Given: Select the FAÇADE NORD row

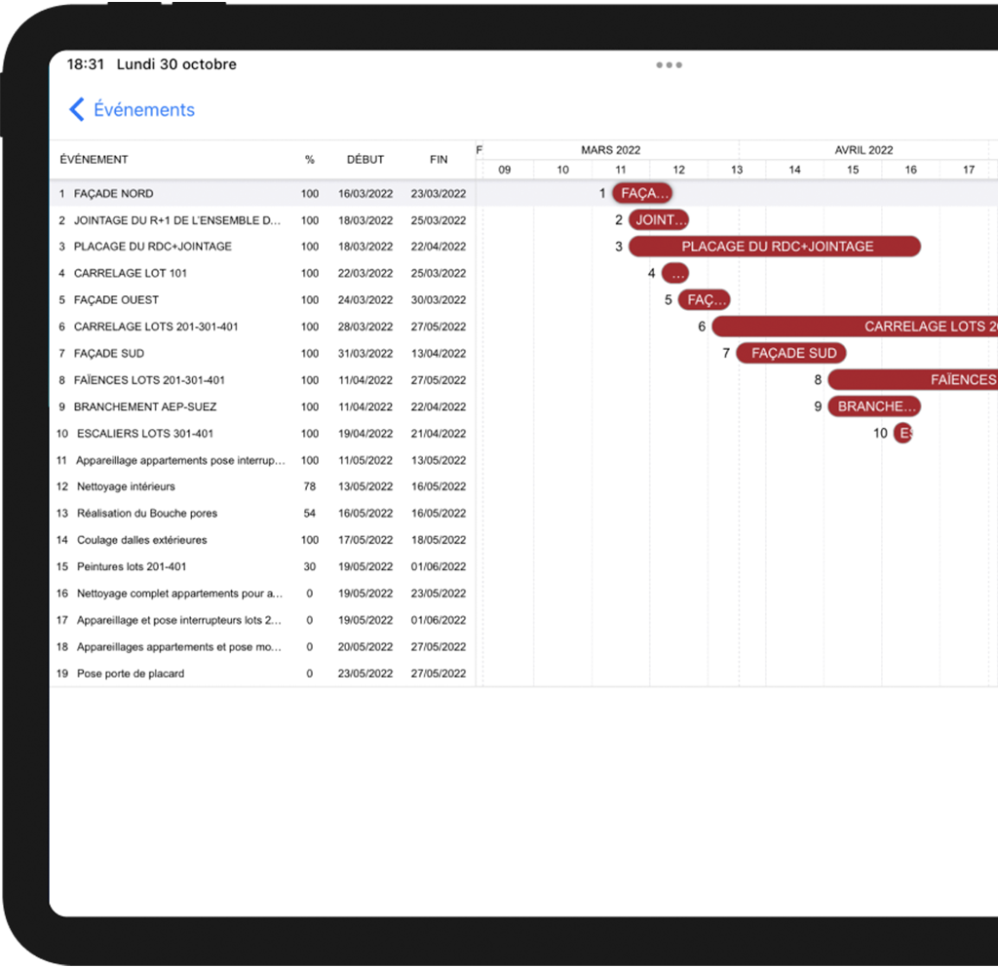Looking at the screenshot, I should coord(113,194).
